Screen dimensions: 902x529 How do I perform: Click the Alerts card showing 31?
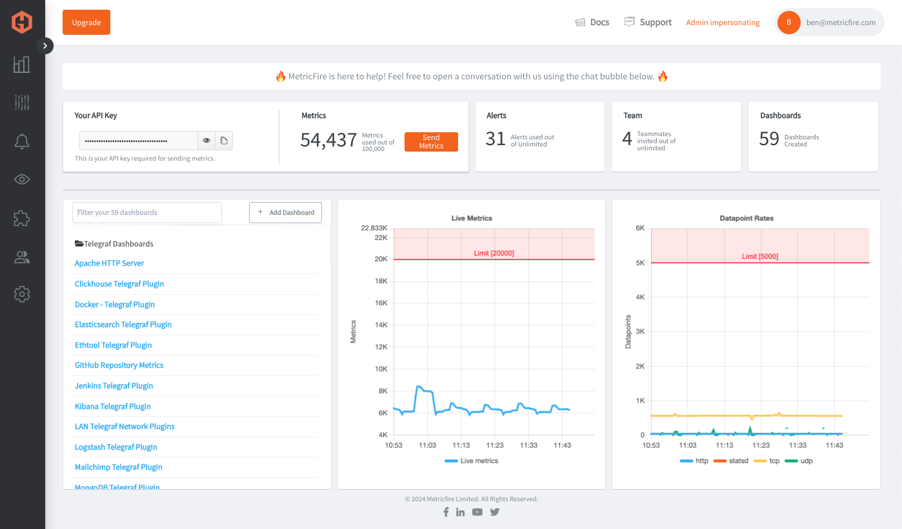pos(540,137)
